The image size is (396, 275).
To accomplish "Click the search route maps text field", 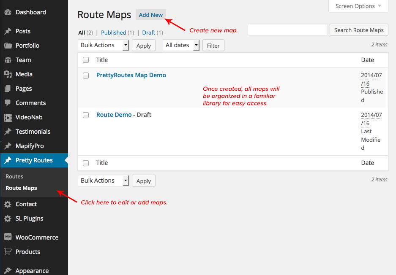I will [287, 30].
